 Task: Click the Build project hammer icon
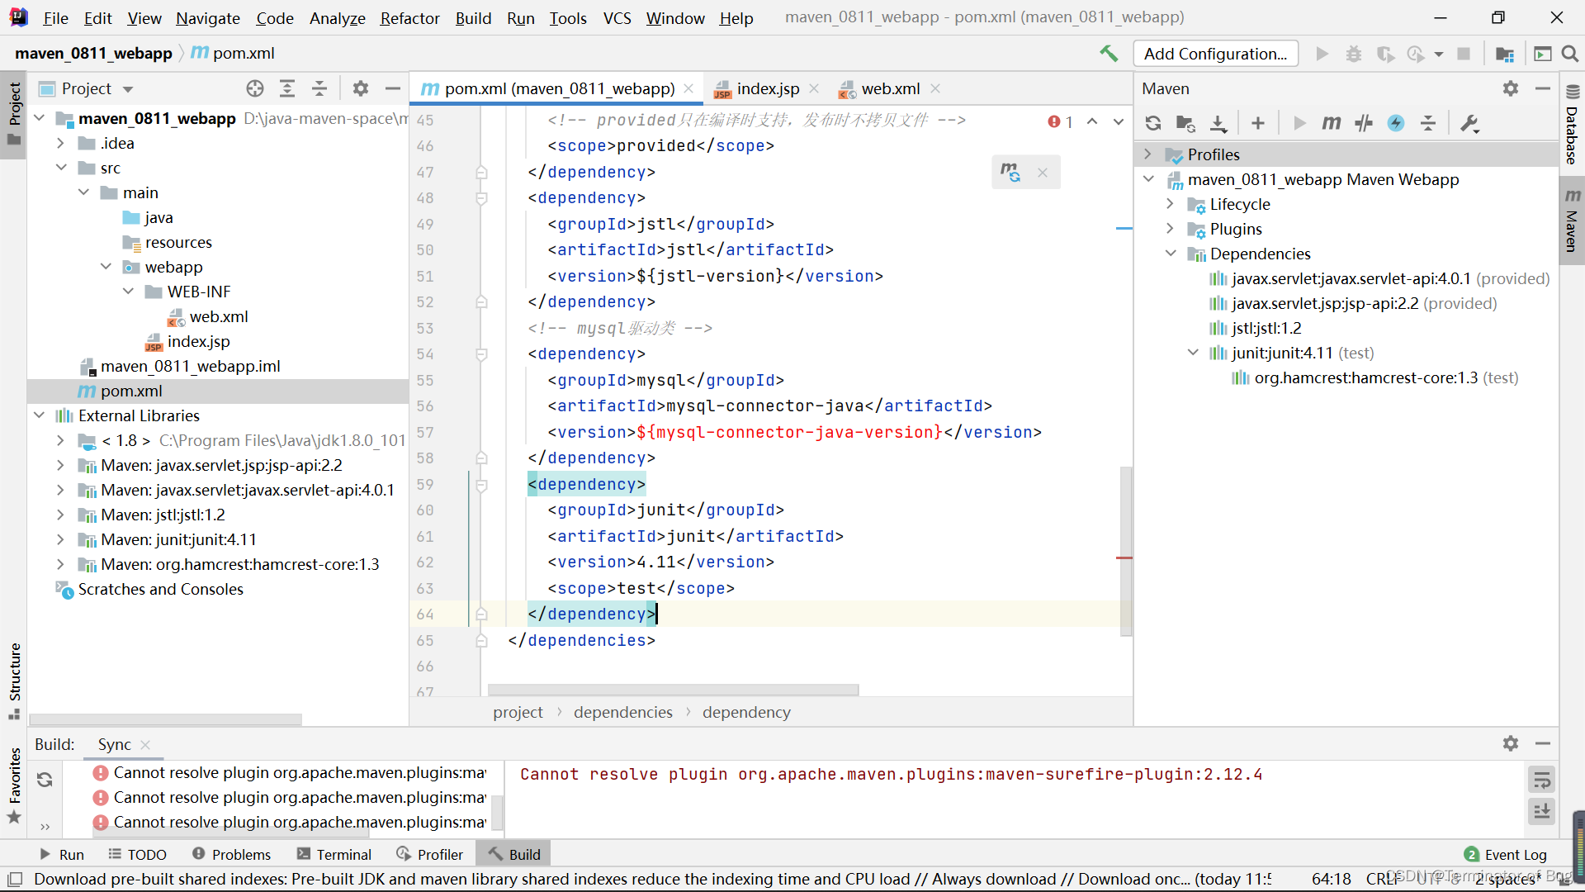point(1109,54)
